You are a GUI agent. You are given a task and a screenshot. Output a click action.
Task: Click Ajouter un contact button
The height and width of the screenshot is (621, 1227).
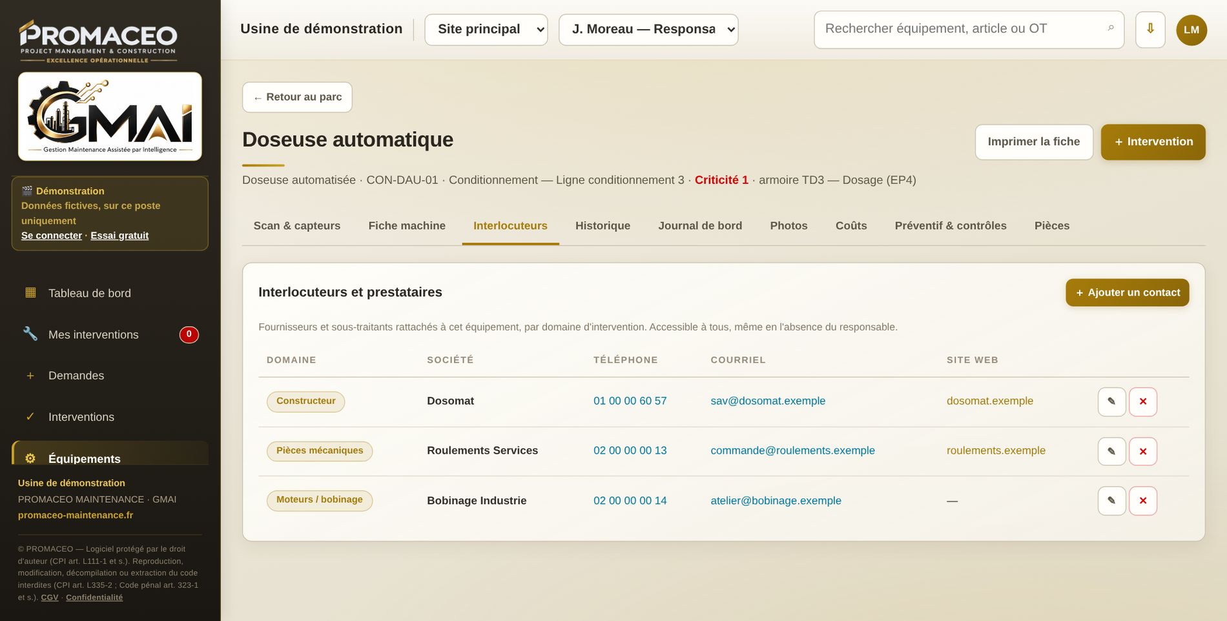point(1127,292)
